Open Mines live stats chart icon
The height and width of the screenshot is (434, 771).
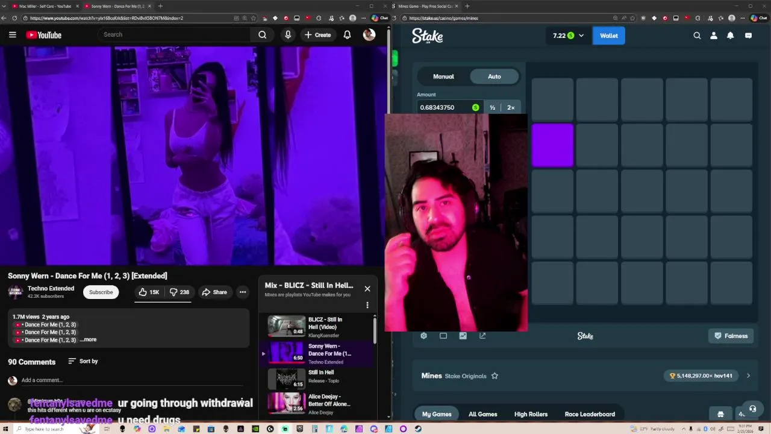click(x=463, y=336)
